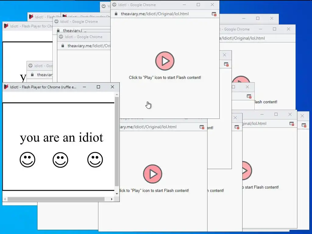The width and height of the screenshot is (312, 234).
Task: Close the window showing ginal/lol.html address
Action: tap(290, 114)
